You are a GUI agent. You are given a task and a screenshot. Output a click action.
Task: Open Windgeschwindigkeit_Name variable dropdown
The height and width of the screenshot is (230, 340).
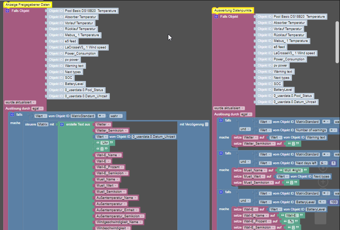[119, 222]
